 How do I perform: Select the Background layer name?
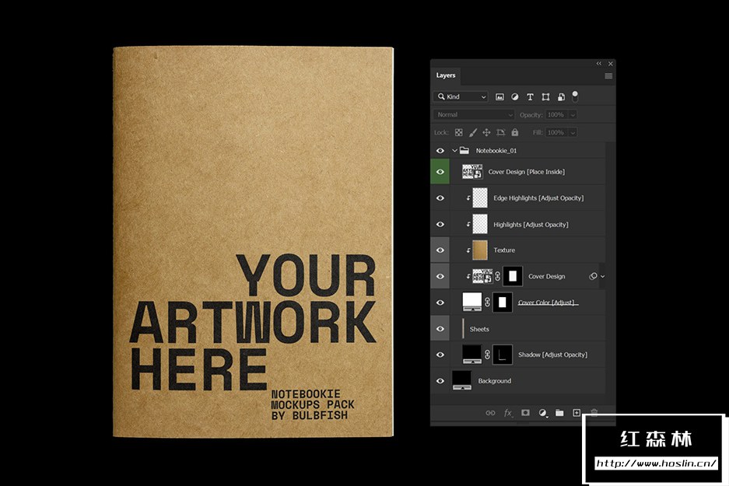(x=494, y=381)
